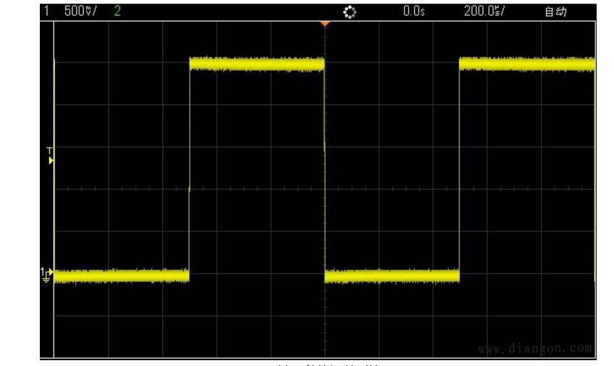Click the falling edge below the trigger marker
Screen dimensions: 614x366
pyautogui.click(x=325, y=170)
